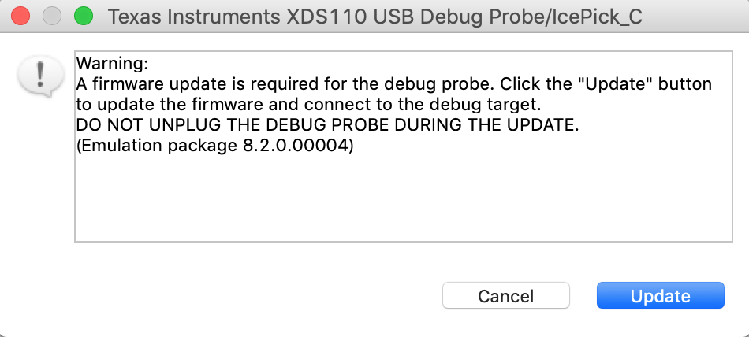Click the gray disabled minimize button

click(52, 17)
